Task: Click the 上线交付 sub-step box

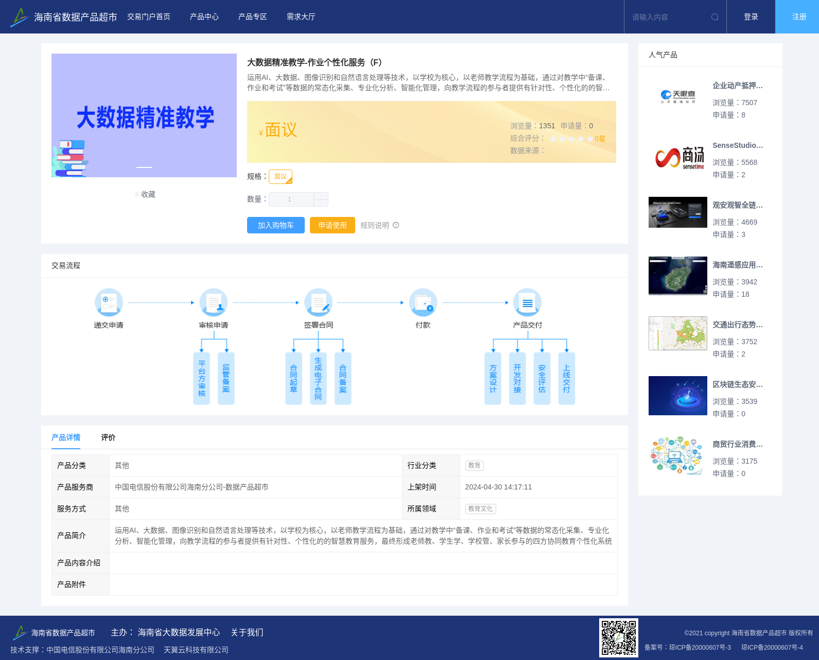Action: click(567, 379)
